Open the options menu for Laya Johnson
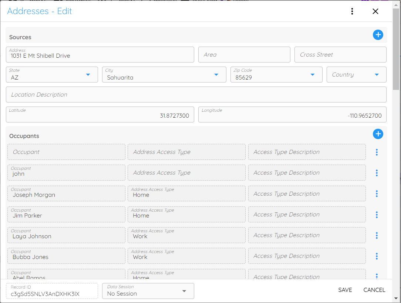The width and height of the screenshot is (401, 303). (x=377, y=235)
